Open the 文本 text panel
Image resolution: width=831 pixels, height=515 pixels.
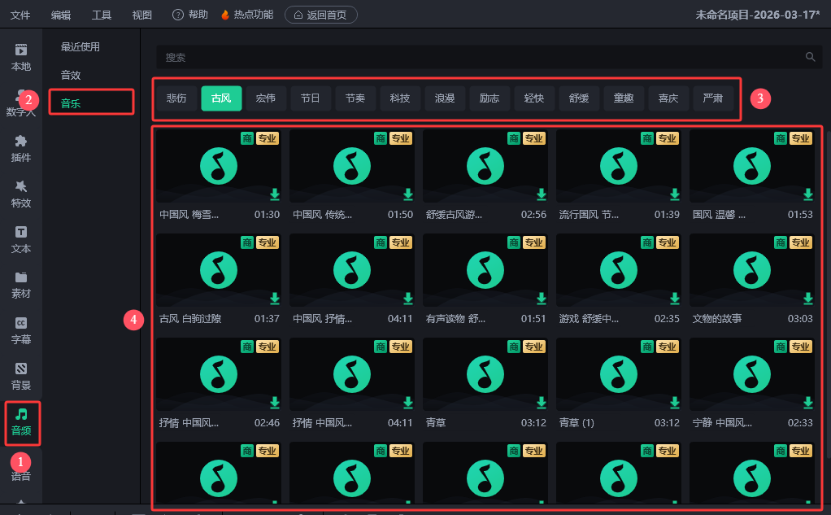click(x=21, y=239)
